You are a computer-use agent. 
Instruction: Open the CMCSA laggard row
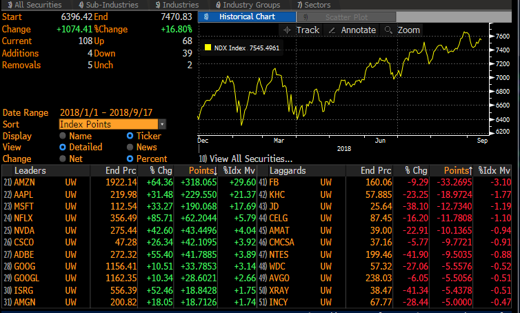point(385,242)
